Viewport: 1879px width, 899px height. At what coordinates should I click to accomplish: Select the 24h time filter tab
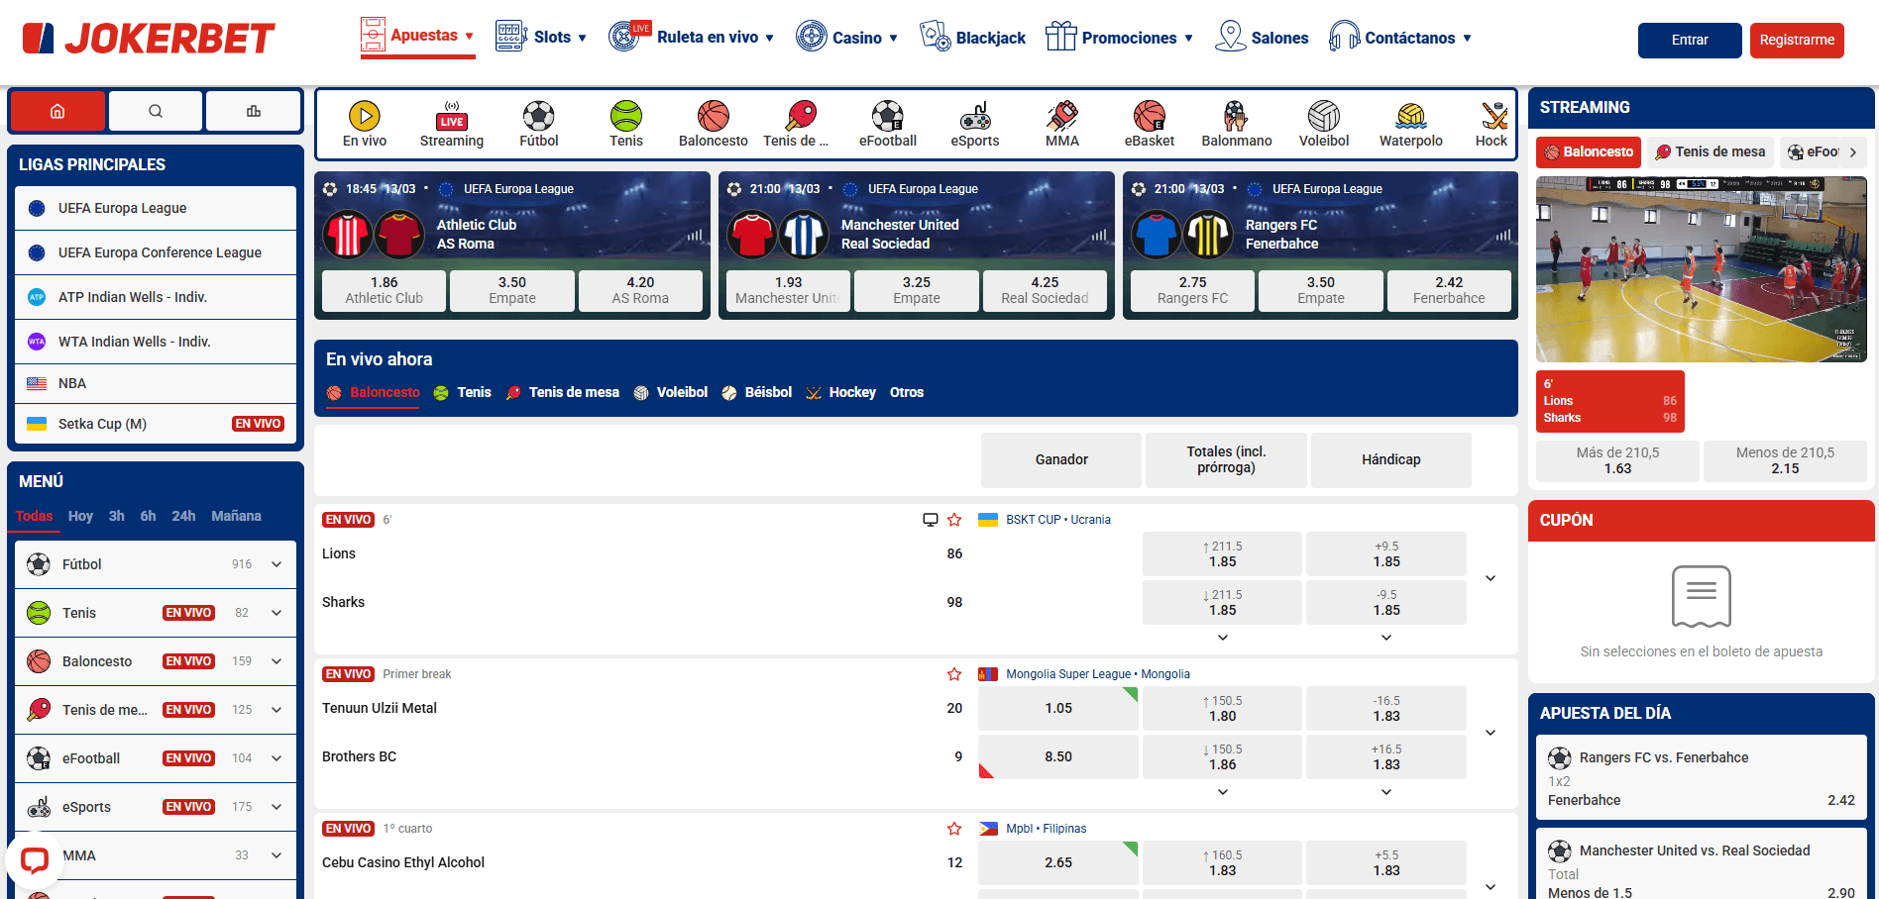(183, 516)
